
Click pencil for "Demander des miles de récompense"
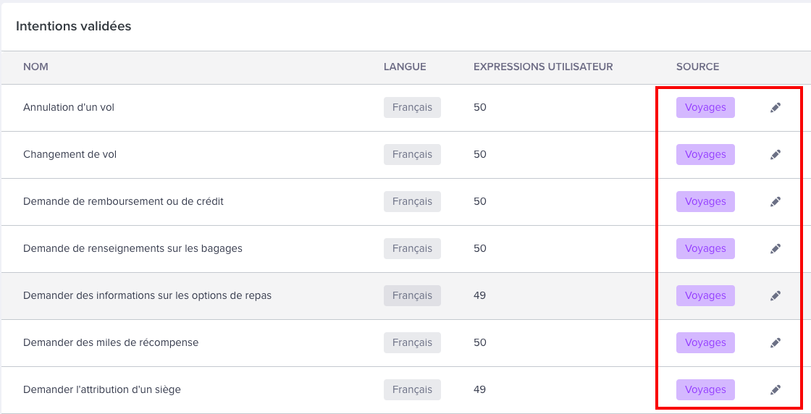point(776,343)
